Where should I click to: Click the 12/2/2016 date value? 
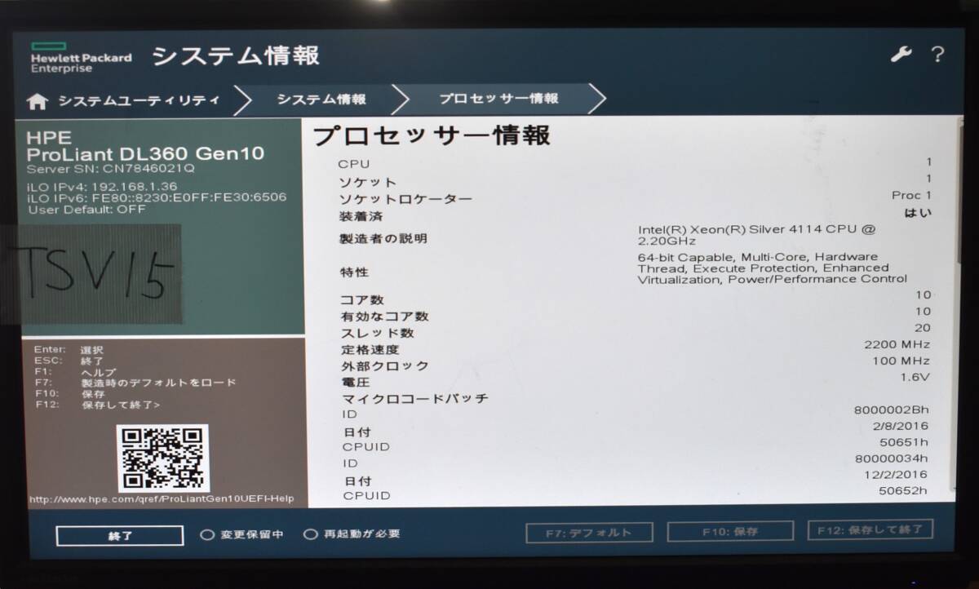897,475
